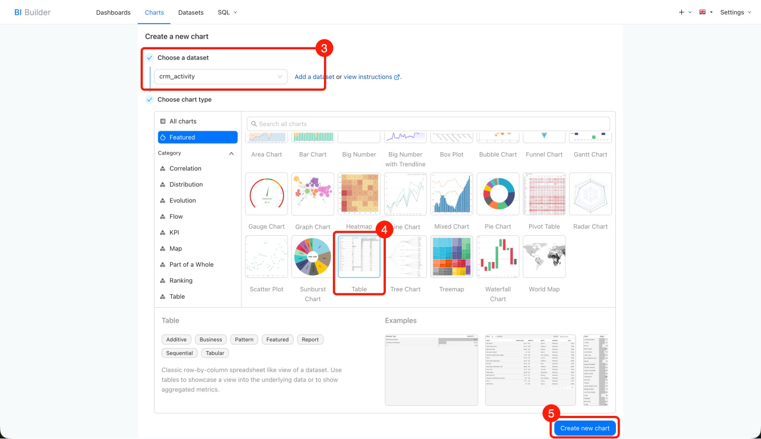Collapse the Category section chevron
This screenshot has width=761, height=439.
click(231, 153)
